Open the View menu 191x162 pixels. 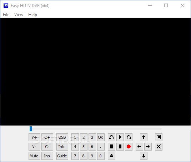19,15
